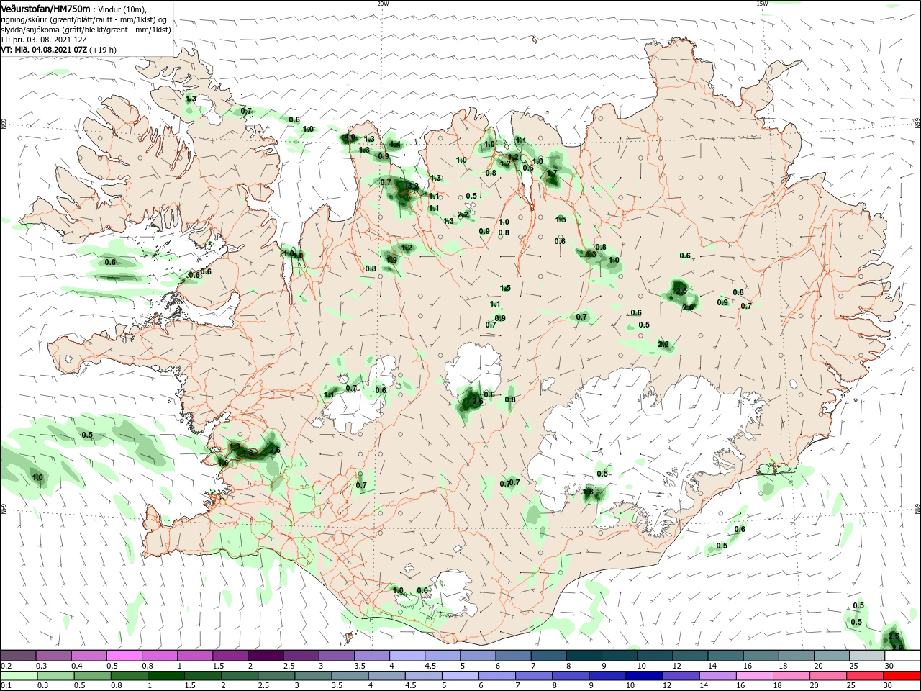Image resolution: width=921 pixels, height=691 pixels.
Task: Click the '0.2' label on the snow scale
Action: 6,666
